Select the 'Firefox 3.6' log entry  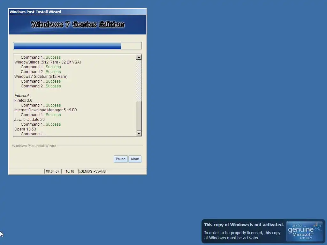tap(23, 100)
